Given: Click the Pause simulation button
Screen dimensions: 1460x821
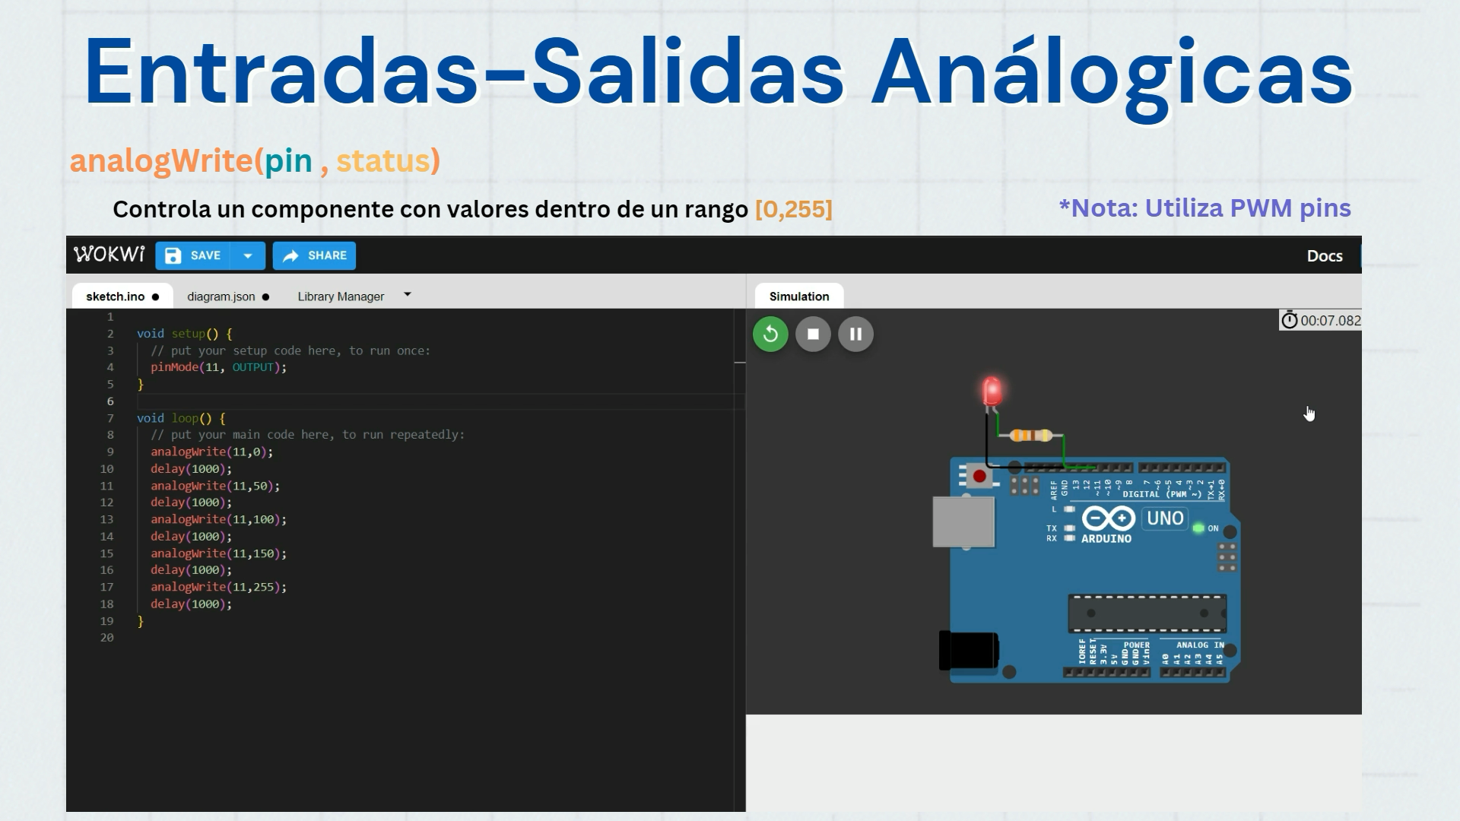Looking at the screenshot, I should tap(856, 334).
